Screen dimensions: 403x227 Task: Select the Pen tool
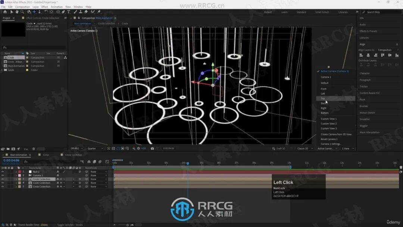pos(63,12)
